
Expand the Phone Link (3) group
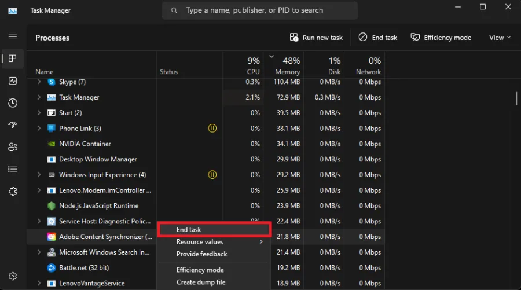pyautogui.click(x=39, y=129)
